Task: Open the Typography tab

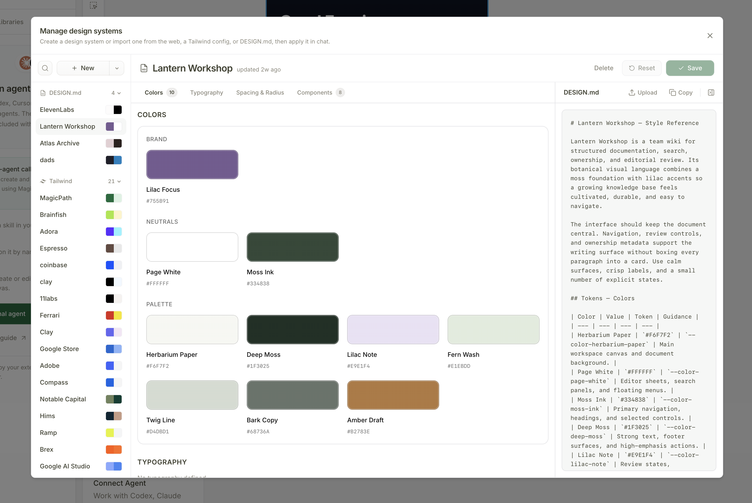Action: pos(206,92)
